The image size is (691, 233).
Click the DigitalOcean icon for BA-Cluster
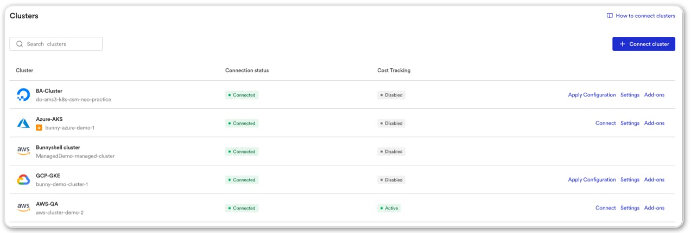coord(23,95)
